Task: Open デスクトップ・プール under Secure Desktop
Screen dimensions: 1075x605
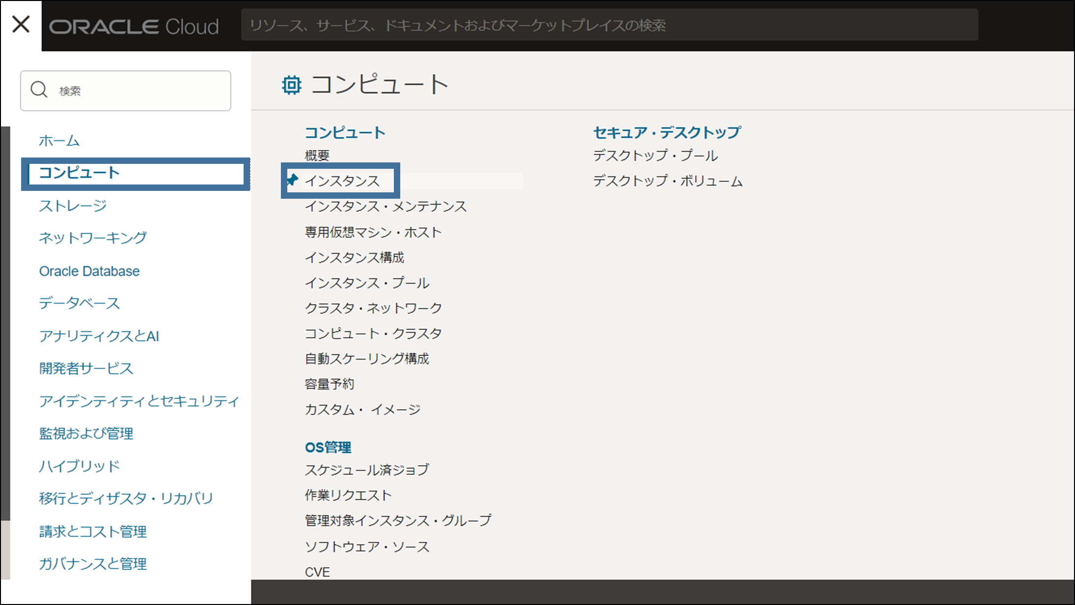Action: pos(655,156)
